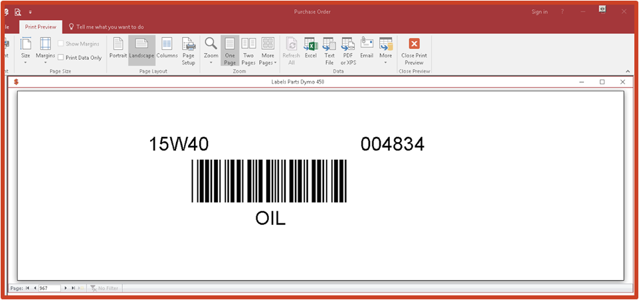The height and width of the screenshot is (300, 639).
Task: Click the print preview icon in Quick Access Toolbar
Action: coord(17,12)
